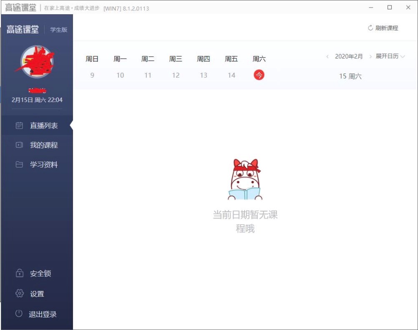
Task: Click the 高途课堂 sidebar logo
Action: point(23,29)
